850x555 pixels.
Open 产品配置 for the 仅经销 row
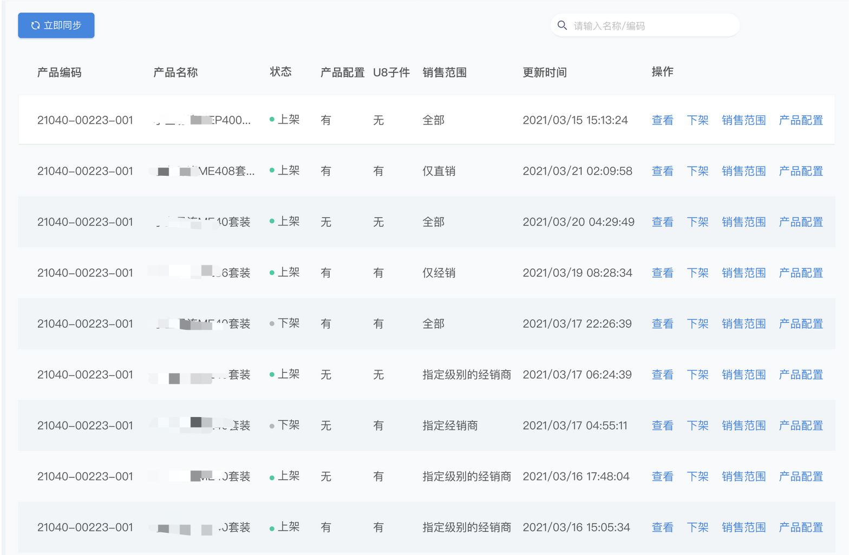click(800, 273)
